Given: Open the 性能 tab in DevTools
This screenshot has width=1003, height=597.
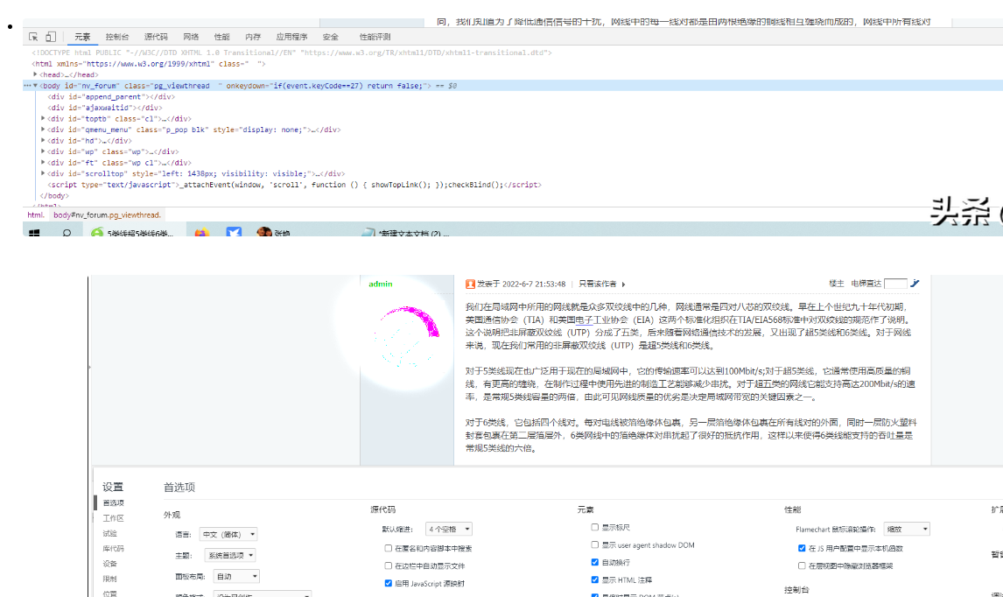Looking at the screenshot, I should [x=222, y=37].
